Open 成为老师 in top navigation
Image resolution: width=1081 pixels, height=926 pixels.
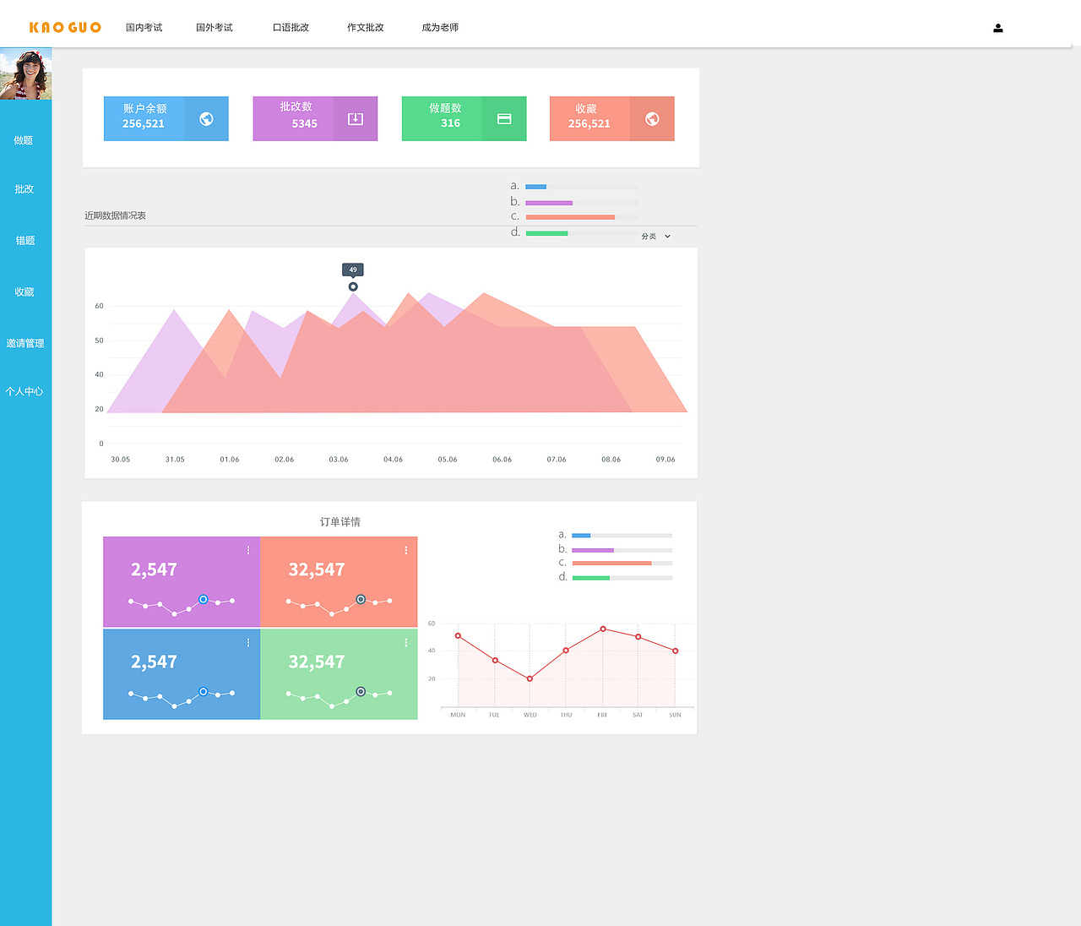tap(441, 28)
